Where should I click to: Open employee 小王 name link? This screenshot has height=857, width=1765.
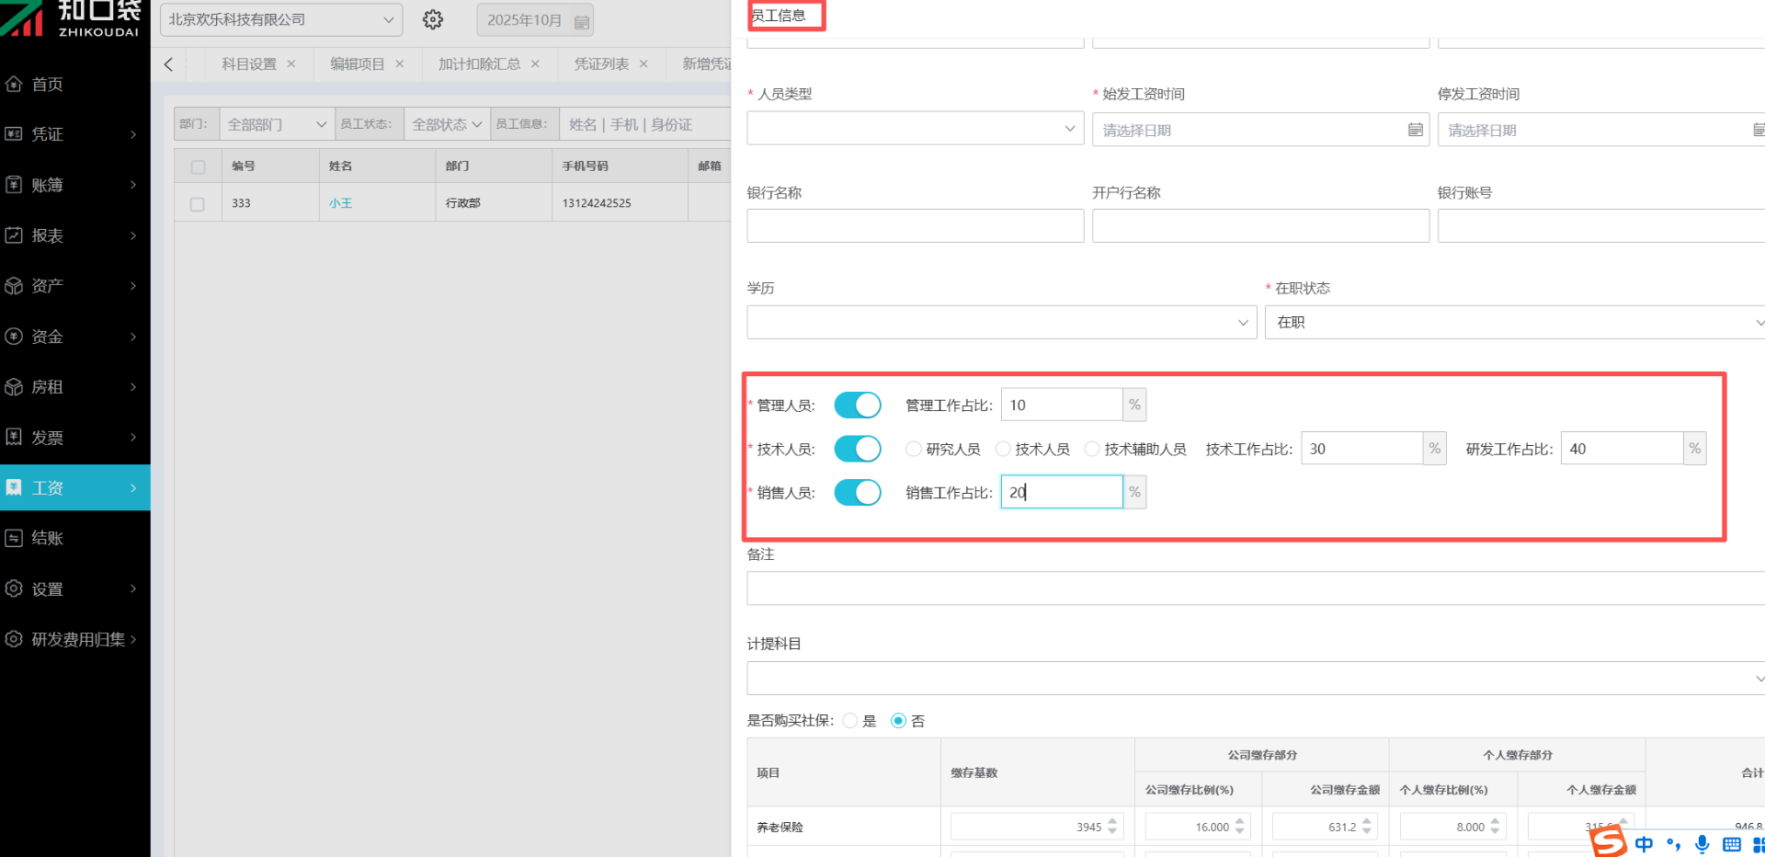pyautogui.click(x=340, y=203)
